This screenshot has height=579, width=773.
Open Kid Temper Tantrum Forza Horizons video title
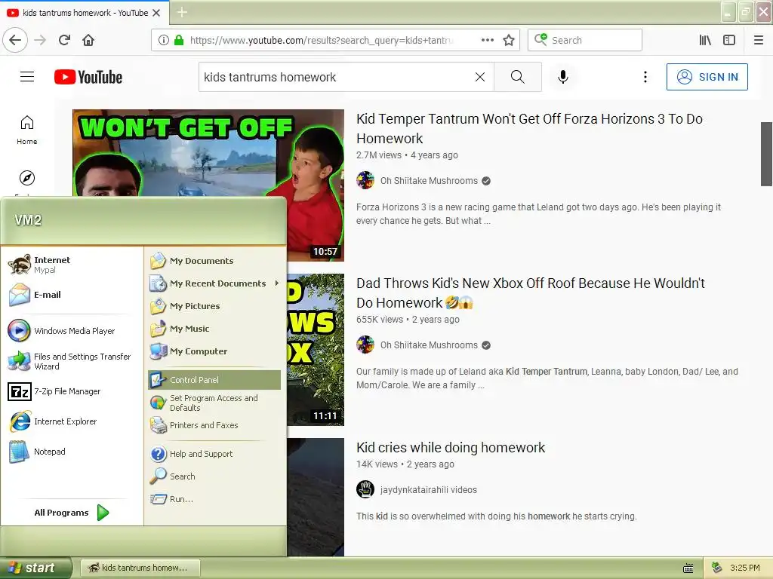coord(529,128)
